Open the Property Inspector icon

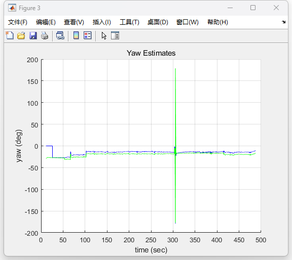(115, 35)
